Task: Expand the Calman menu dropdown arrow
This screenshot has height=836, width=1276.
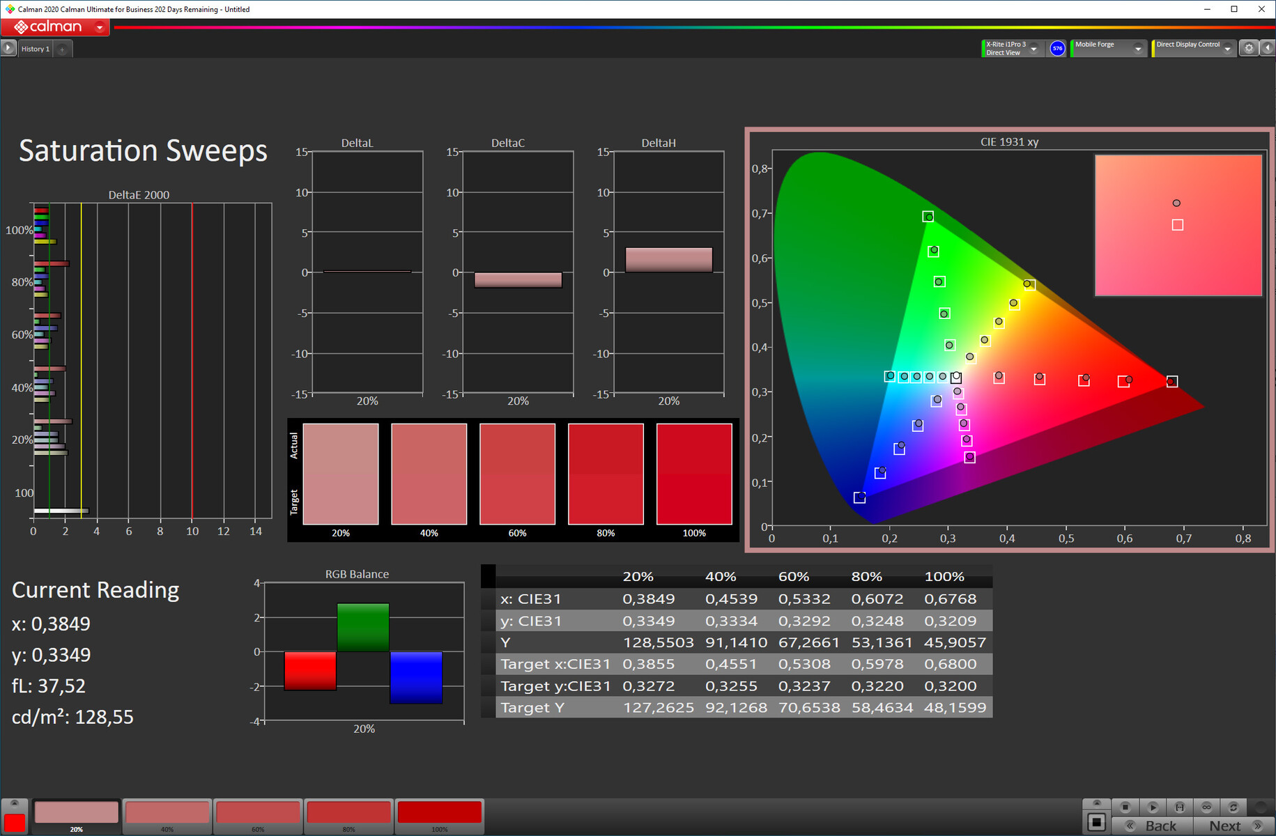Action: 100,28
